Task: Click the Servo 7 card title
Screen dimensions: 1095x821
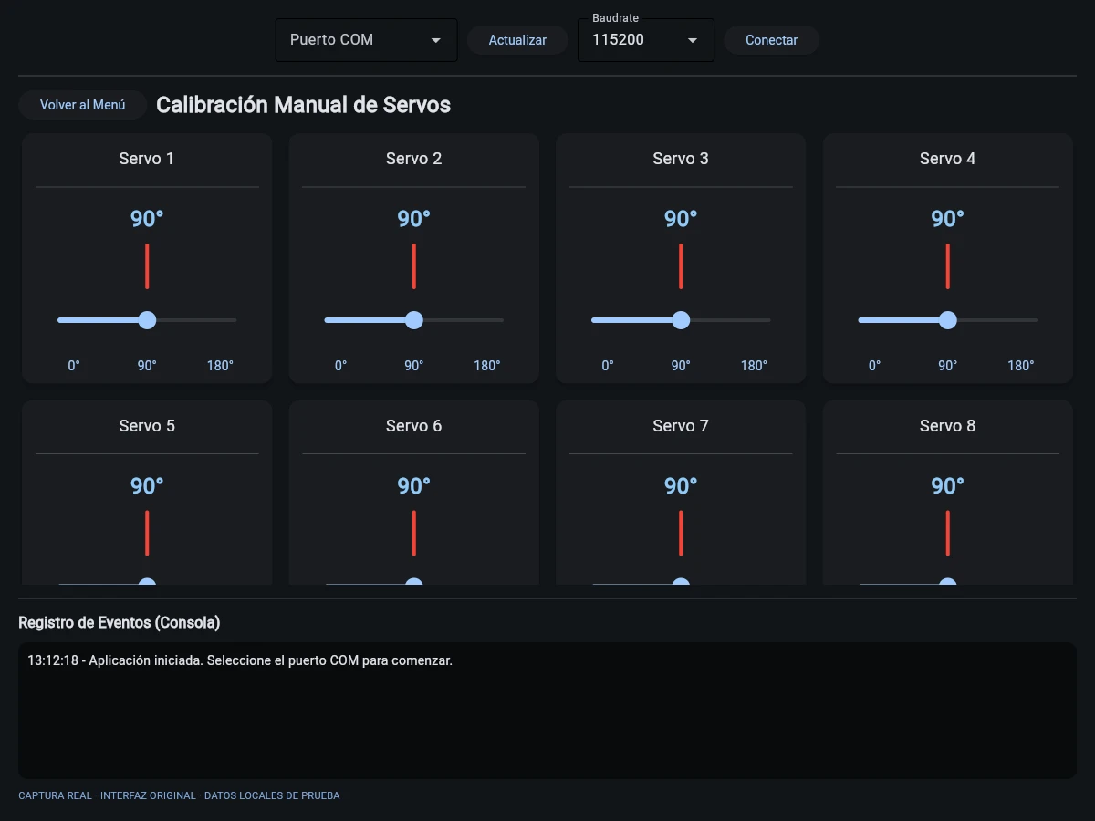Action: [681, 426]
